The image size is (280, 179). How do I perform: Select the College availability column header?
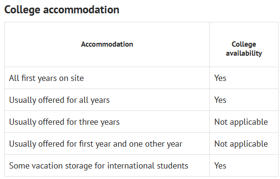coord(244,49)
